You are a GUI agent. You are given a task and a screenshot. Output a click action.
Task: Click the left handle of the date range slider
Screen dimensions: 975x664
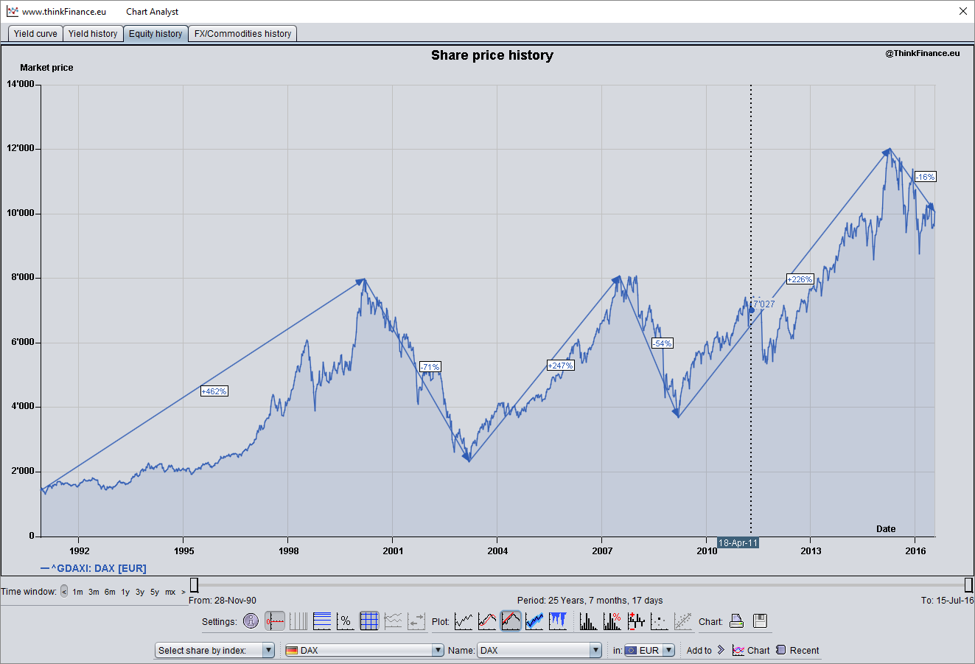[194, 585]
